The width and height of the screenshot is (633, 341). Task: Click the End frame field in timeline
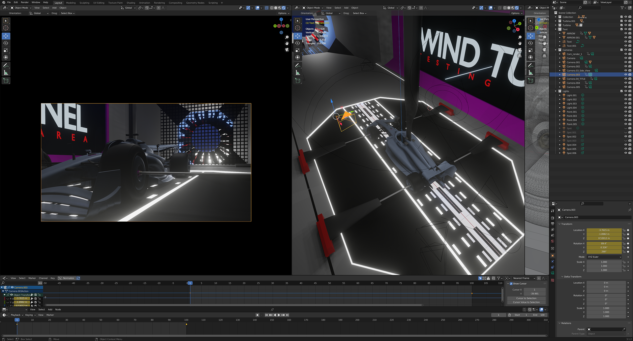pos(539,315)
